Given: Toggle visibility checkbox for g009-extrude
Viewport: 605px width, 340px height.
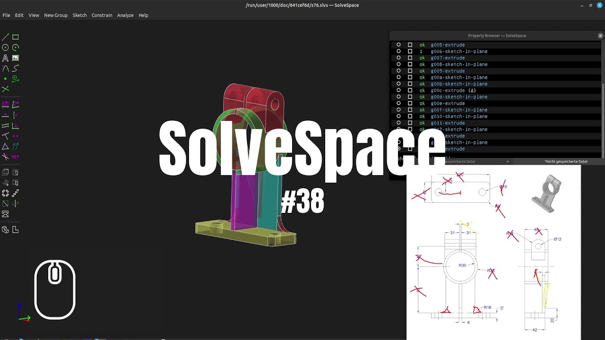Looking at the screenshot, I should pos(410,71).
